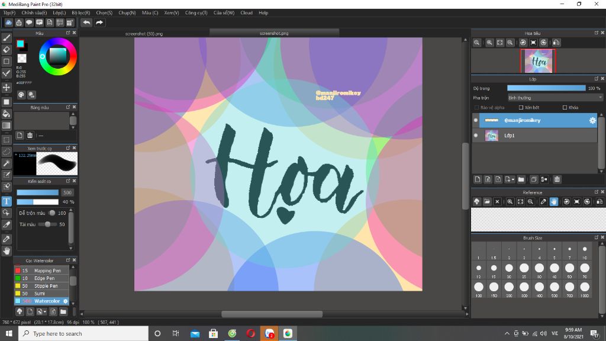This screenshot has width=606, height=341.
Task: Enable the 'Xén bớt' clipping checkbox
Action: 521,108
